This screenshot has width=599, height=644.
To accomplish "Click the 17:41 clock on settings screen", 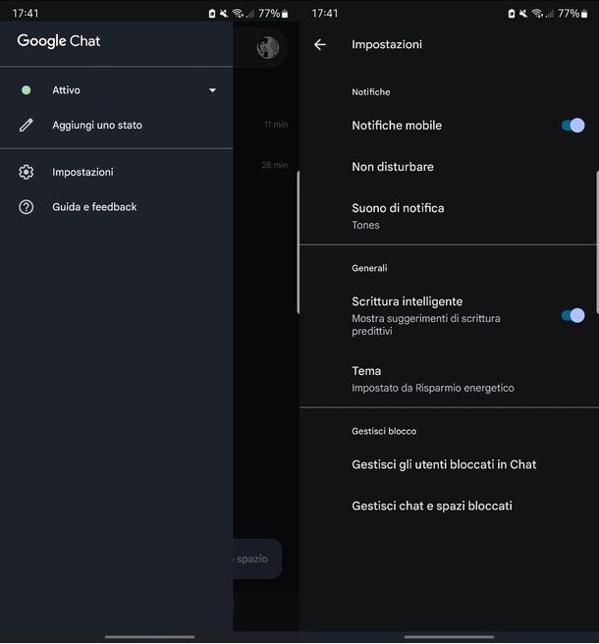I will tap(325, 14).
